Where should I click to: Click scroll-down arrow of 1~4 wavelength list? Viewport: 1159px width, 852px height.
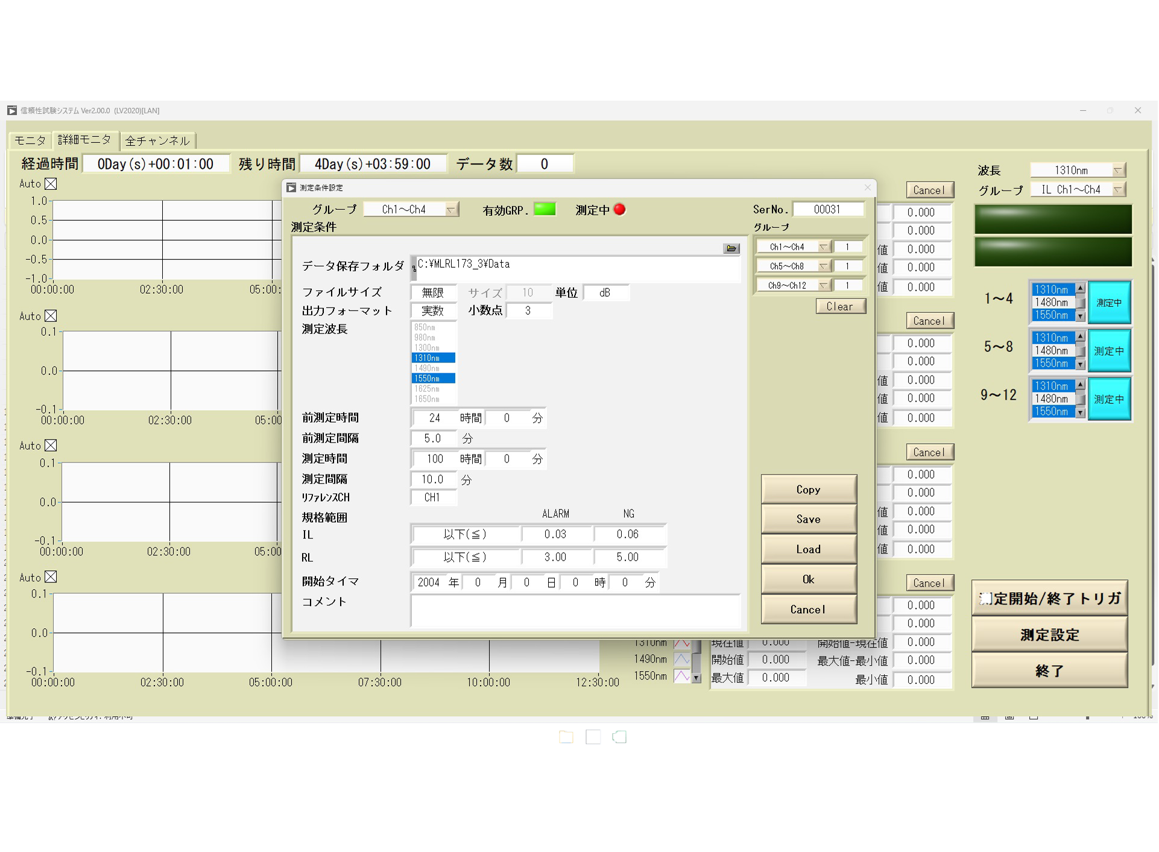pyautogui.click(x=1081, y=316)
